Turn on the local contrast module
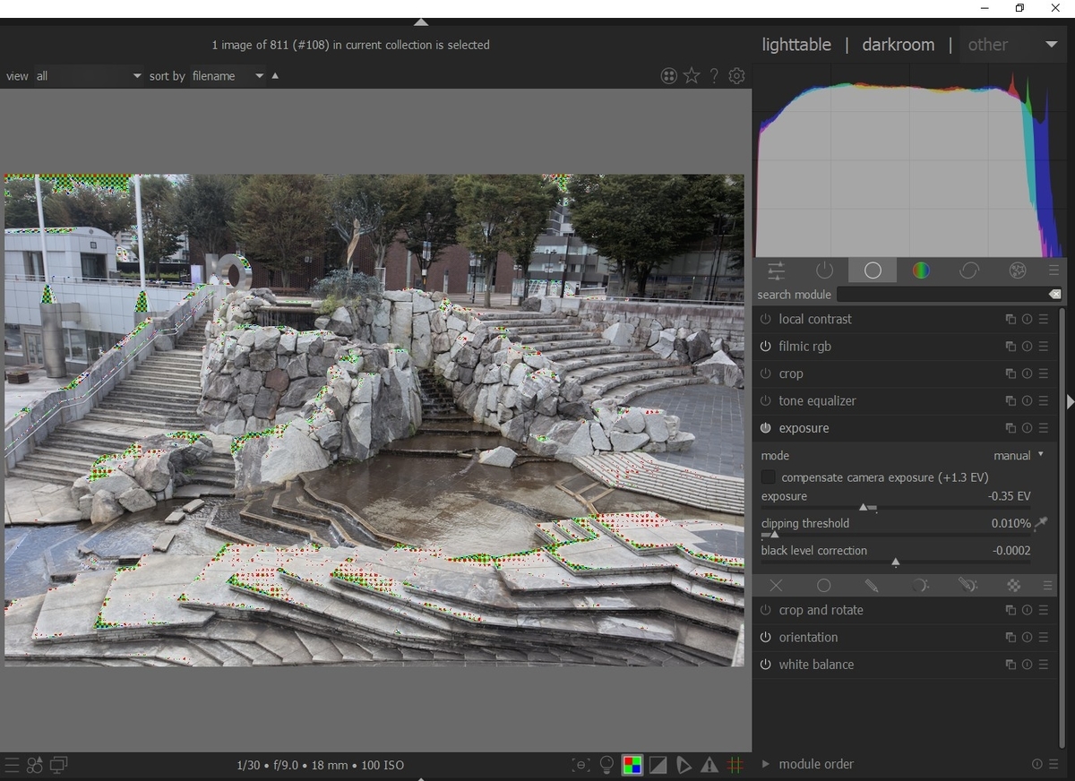Screen dimensions: 1075x781 (765, 320)
